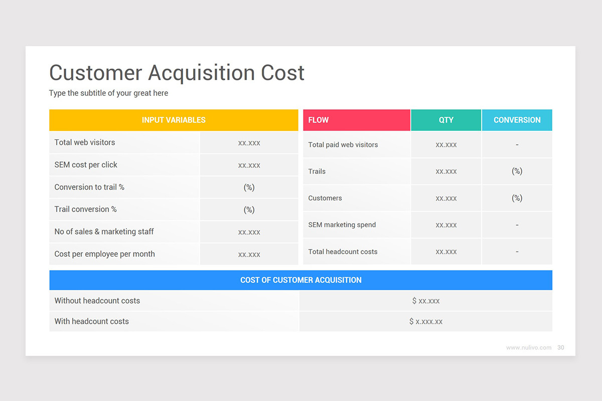The height and width of the screenshot is (401, 602).
Task: Click the conversion (%) for Trails
Action: [517, 171]
